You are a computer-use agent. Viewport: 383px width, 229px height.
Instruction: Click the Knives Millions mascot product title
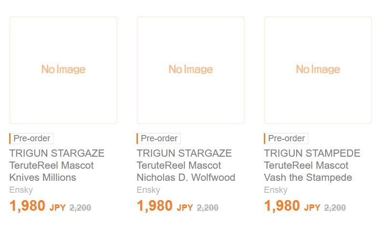pos(56,165)
